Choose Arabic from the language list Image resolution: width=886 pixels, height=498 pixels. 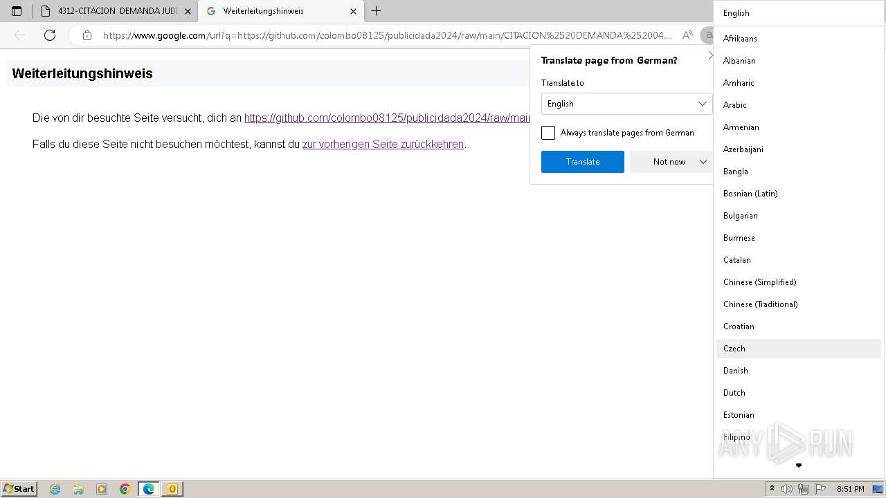point(798,105)
